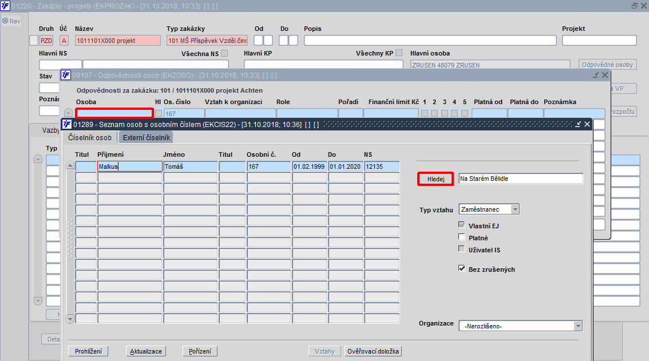This screenshot has width=649, height=361.
Task: Expand the Organizace dropdown list
Action: [578, 326]
